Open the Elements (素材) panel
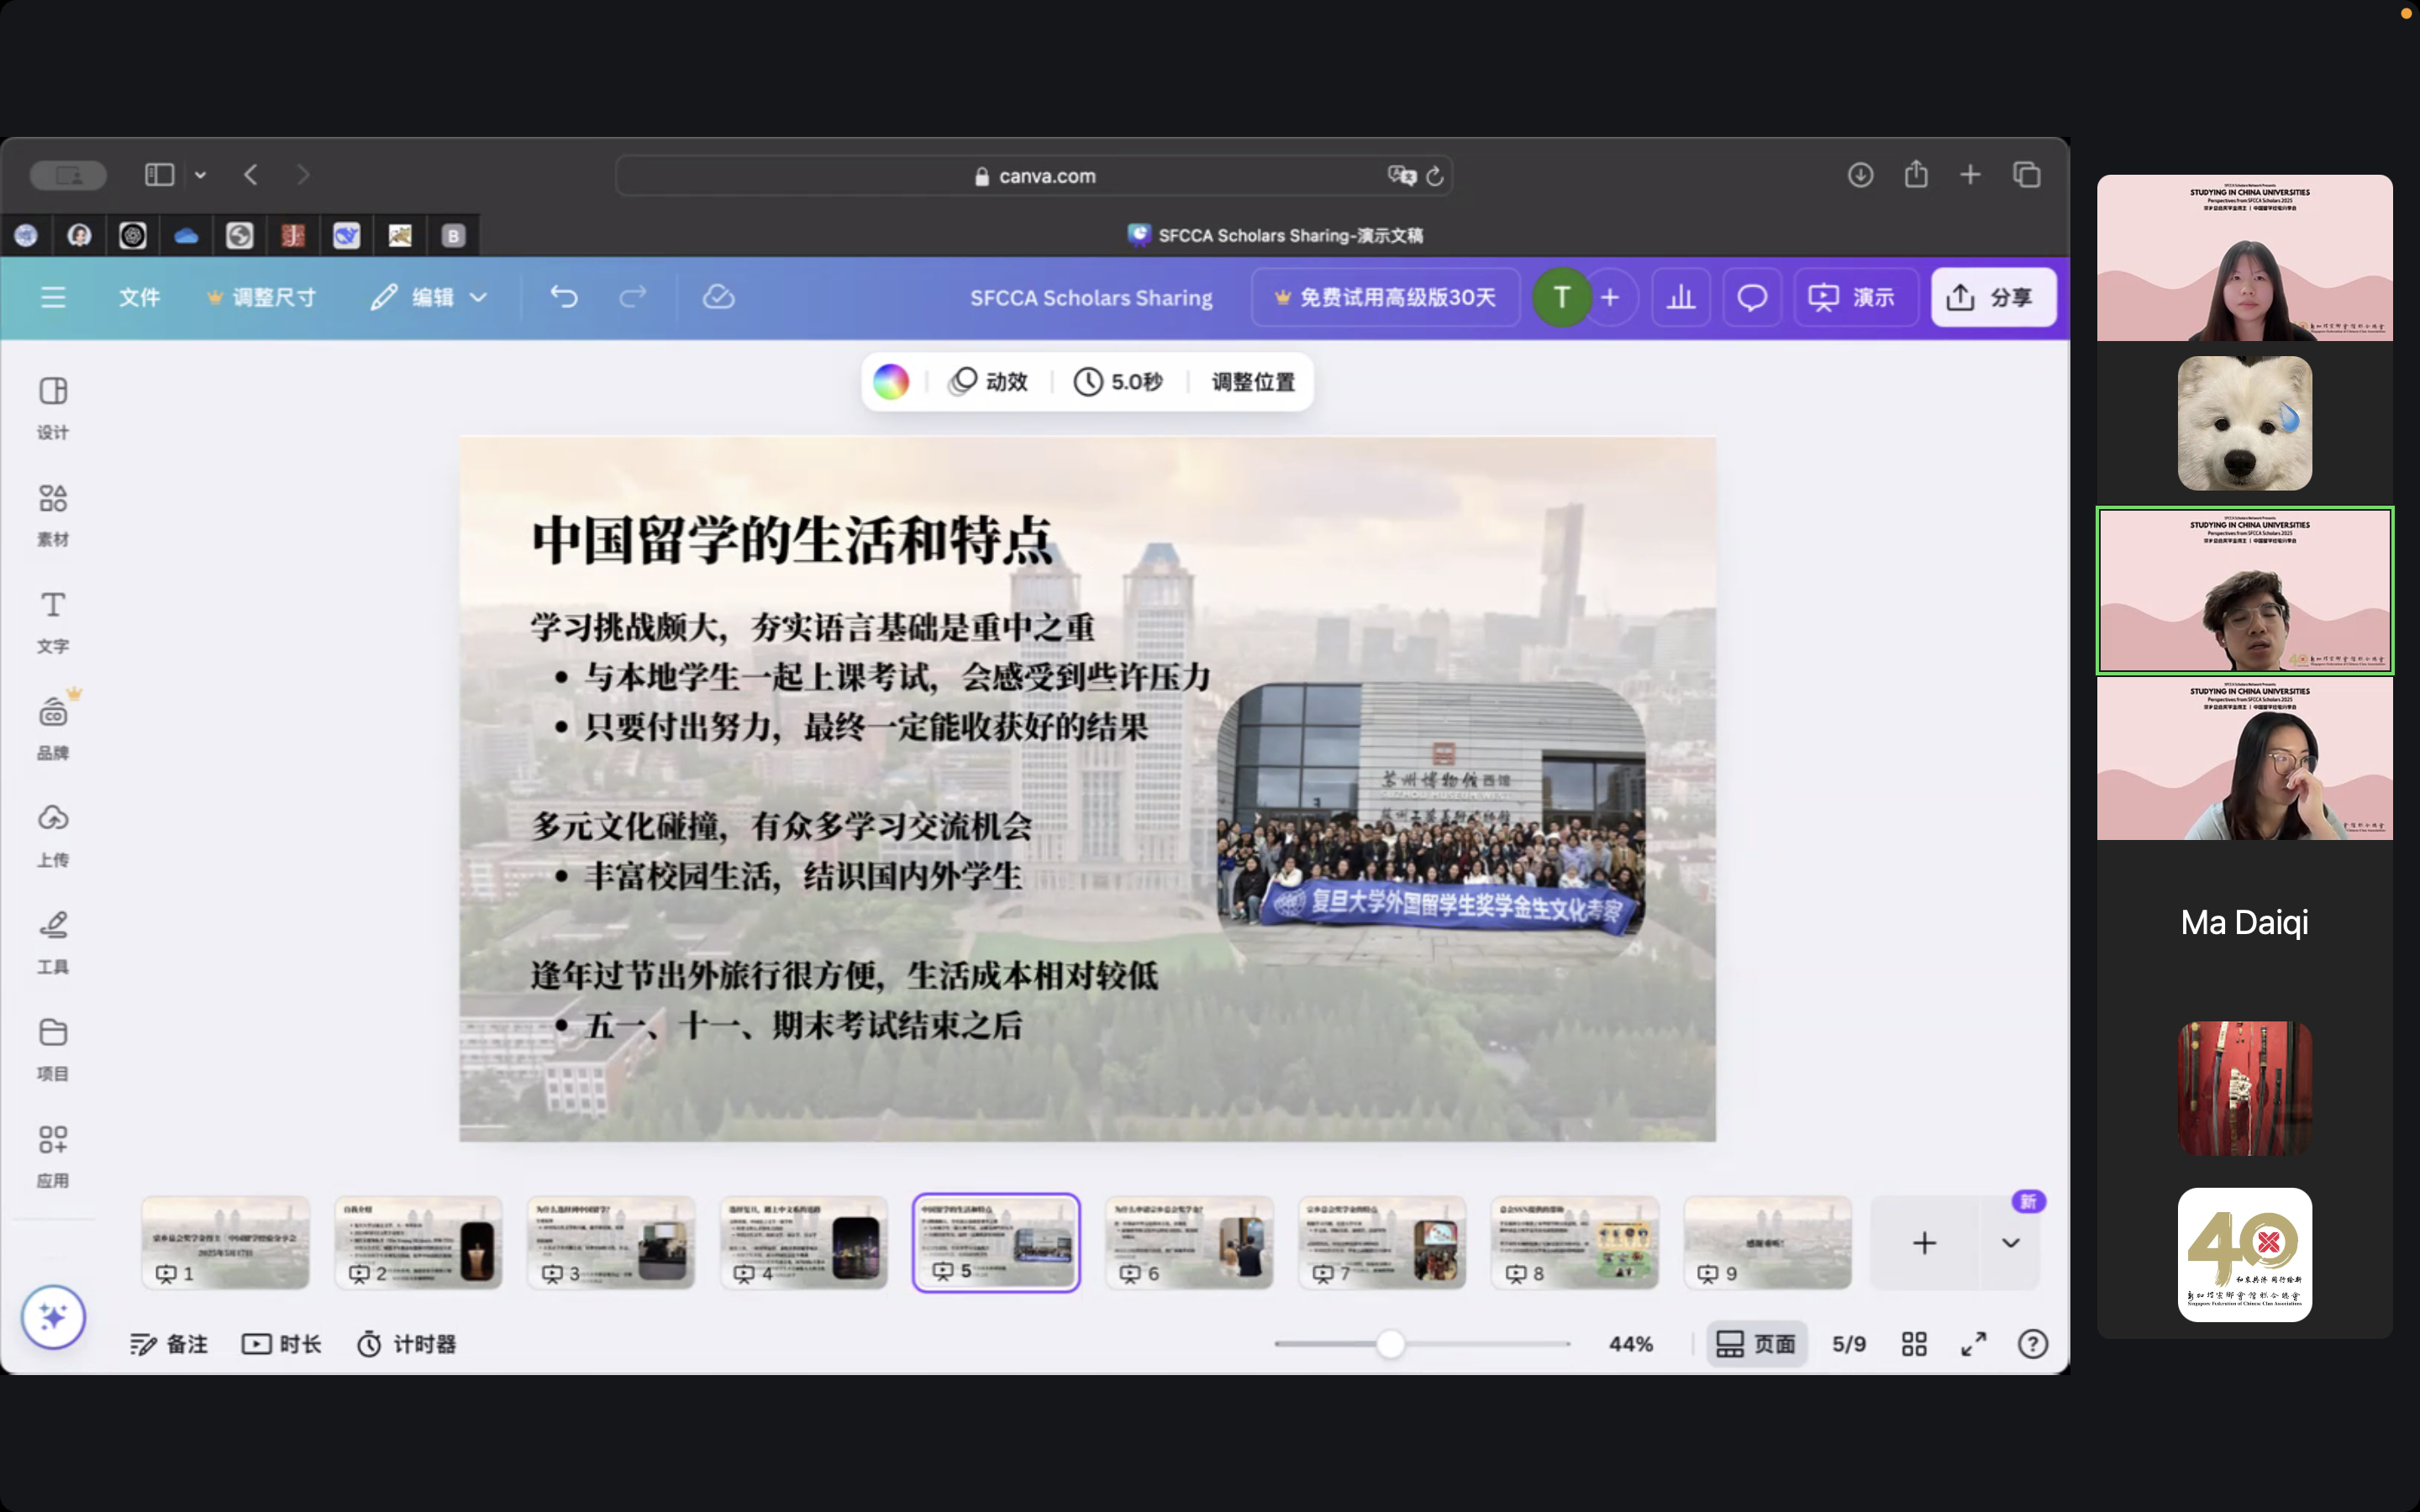2420x1512 pixels. click(x=53, y=515)
